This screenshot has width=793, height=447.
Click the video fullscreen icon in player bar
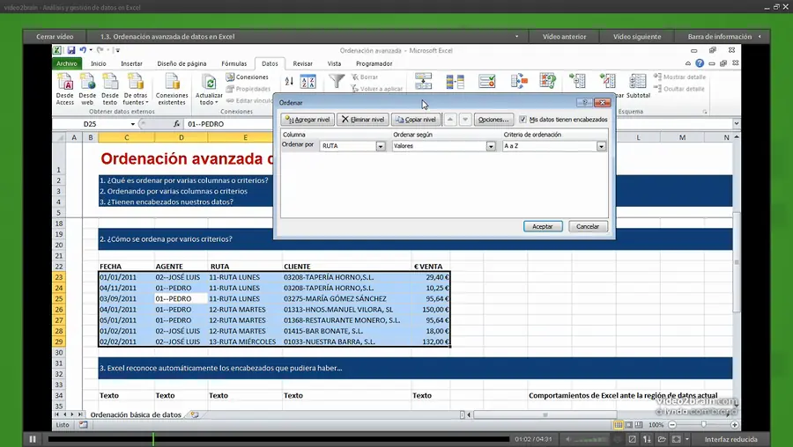(676, 439)
